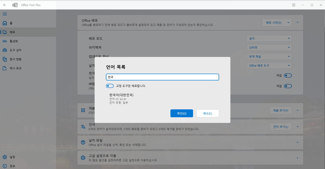Screen dimensions: 325x169
Task: Open the Office 배포 도구 dropdown
Action: pos(269,65)
